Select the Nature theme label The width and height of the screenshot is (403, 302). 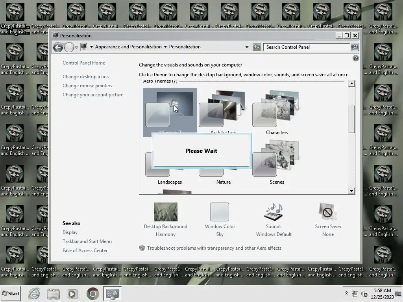tap(224, 182)
